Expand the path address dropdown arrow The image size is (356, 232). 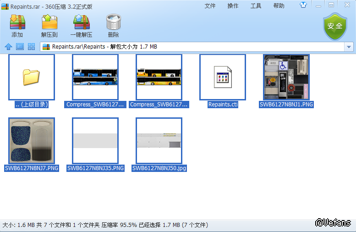coord(349,47)
